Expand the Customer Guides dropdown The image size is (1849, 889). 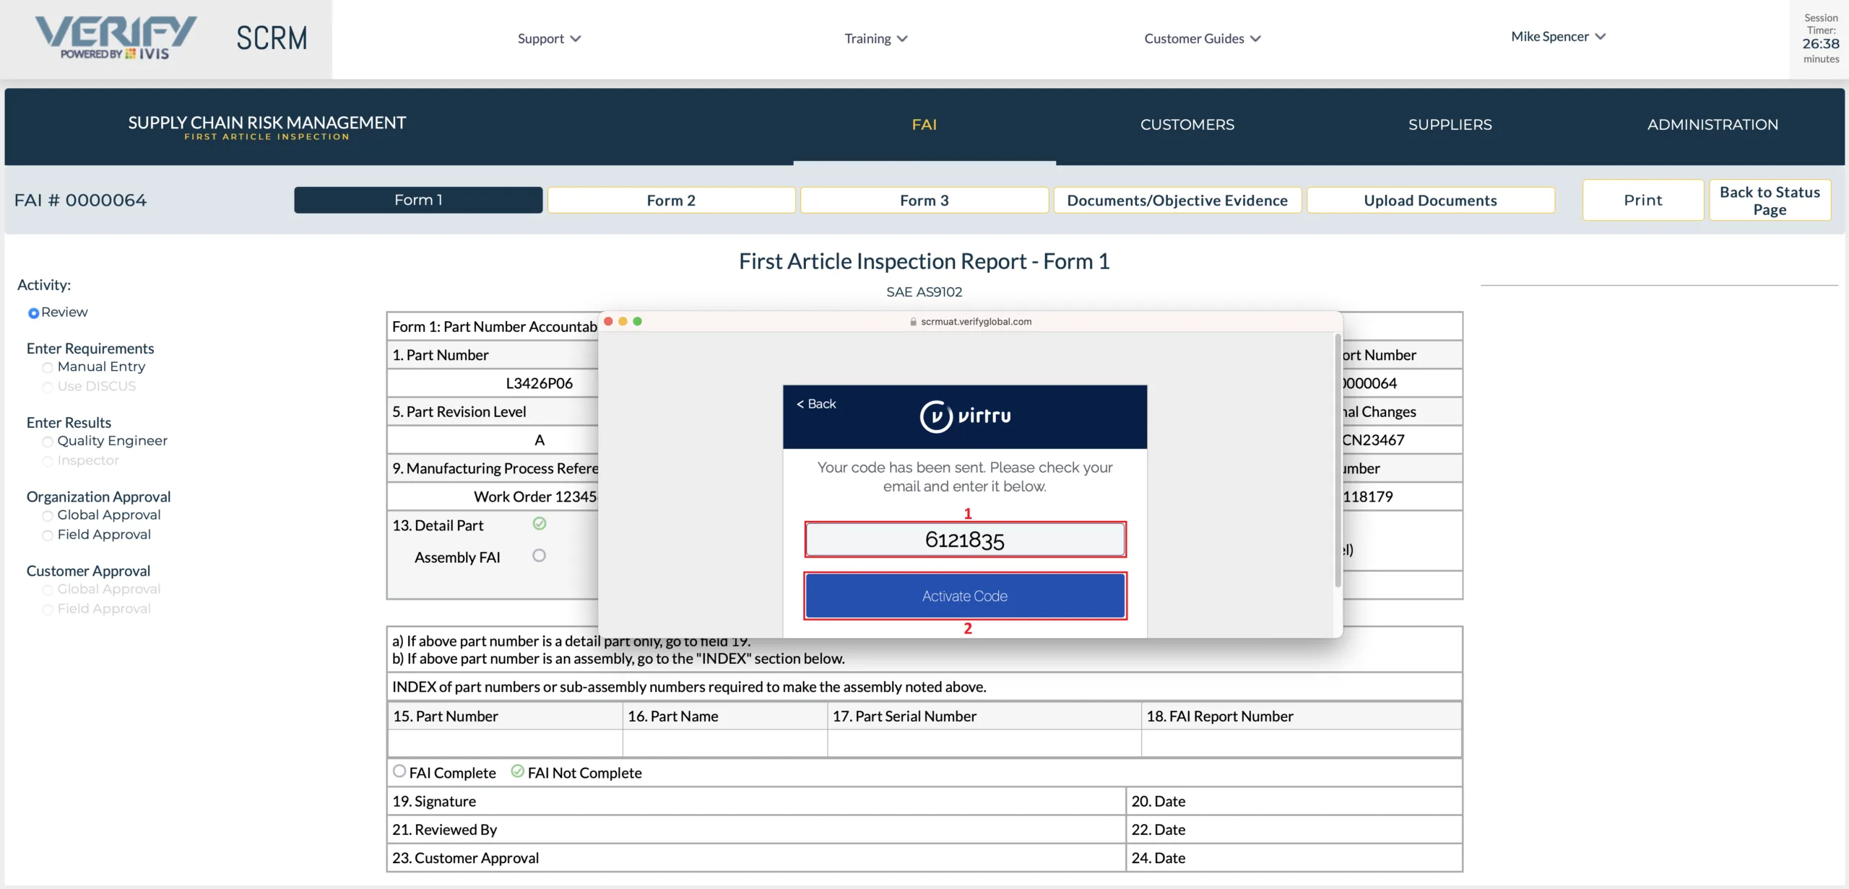(1203, 38)
